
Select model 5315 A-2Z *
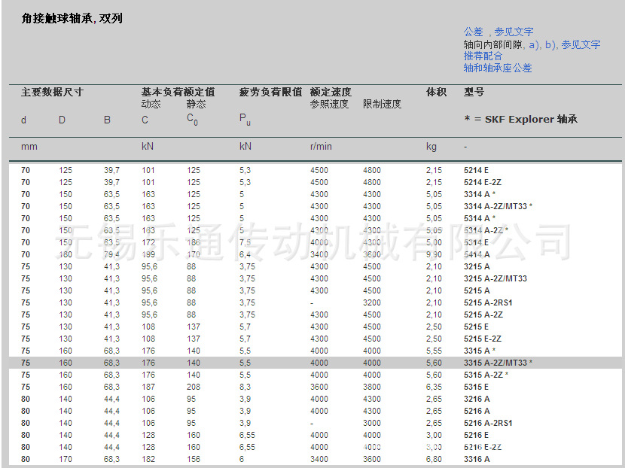[x=486, y=375]
